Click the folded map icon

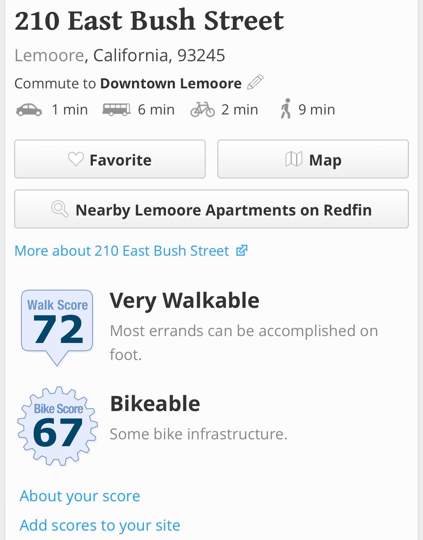click(x=294, y=159)
